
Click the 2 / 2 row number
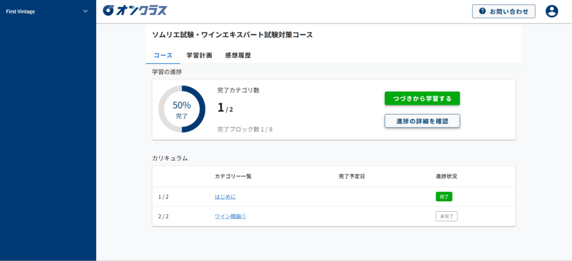(164, 216)
